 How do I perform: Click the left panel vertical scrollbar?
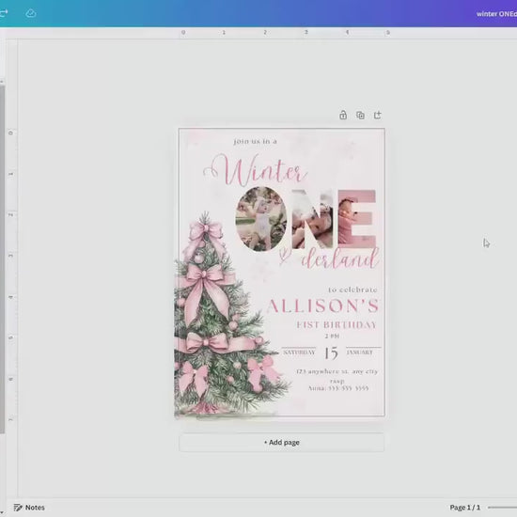coord(2,258)
